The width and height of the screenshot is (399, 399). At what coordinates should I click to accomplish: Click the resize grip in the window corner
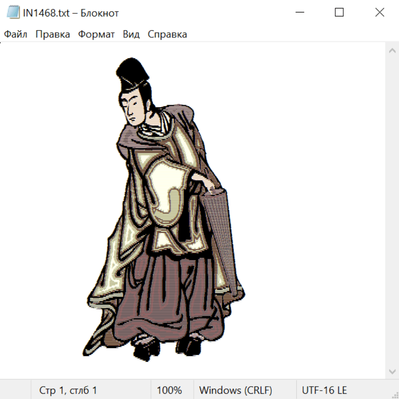coord(395,395)
